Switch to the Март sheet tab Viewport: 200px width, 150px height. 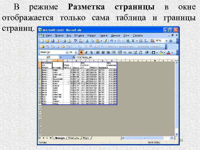(x=86, y=138)
